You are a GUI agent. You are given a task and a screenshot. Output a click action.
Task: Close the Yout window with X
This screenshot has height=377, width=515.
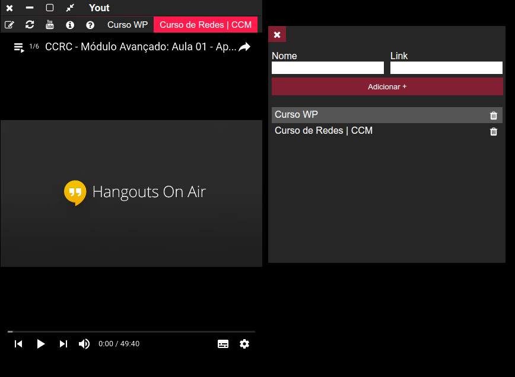pos(9,8)
